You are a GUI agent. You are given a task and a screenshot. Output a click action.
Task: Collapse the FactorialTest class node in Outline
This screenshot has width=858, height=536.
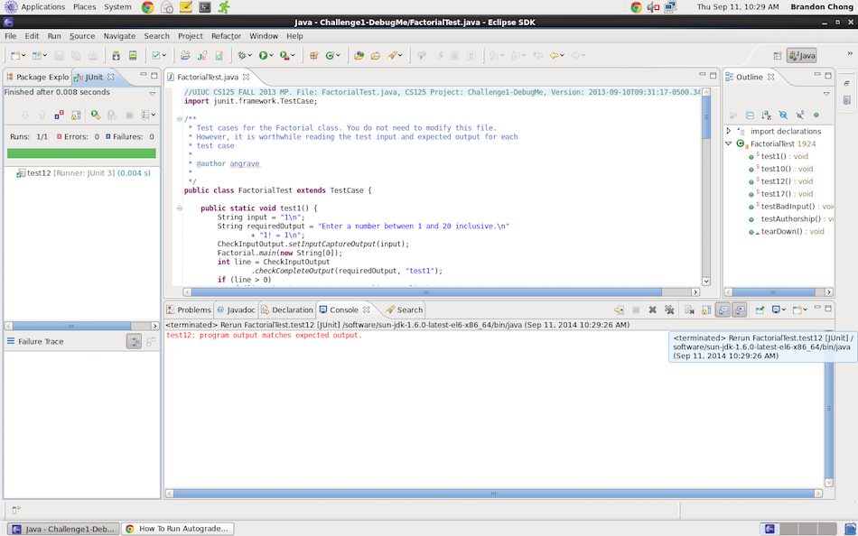click(729, 143)
